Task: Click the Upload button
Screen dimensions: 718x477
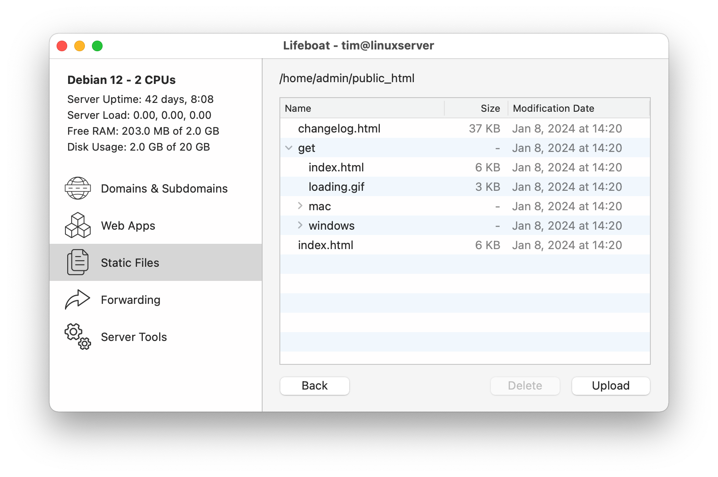Action: (611, 386)
